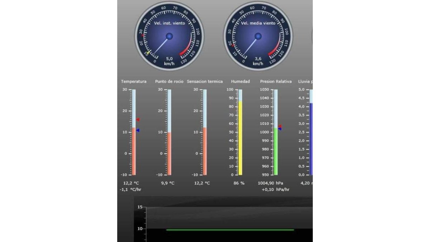430x242 pixels.
Task: Click the green line in the chart
Action: 230,230
